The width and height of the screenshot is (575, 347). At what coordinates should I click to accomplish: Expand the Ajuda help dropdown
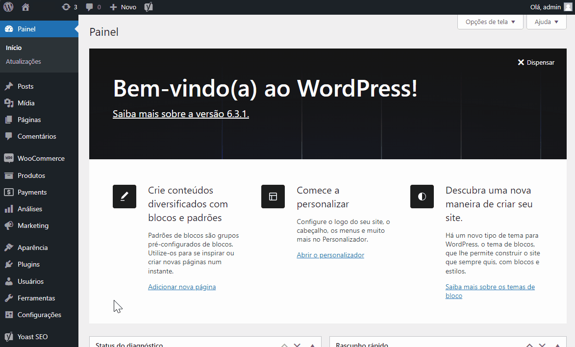click(x=547, y=22)
